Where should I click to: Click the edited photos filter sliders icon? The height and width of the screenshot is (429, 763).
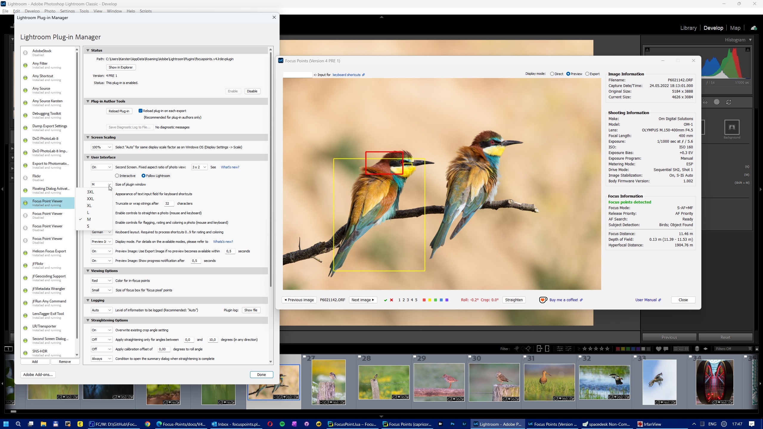(x=560, y=349)
